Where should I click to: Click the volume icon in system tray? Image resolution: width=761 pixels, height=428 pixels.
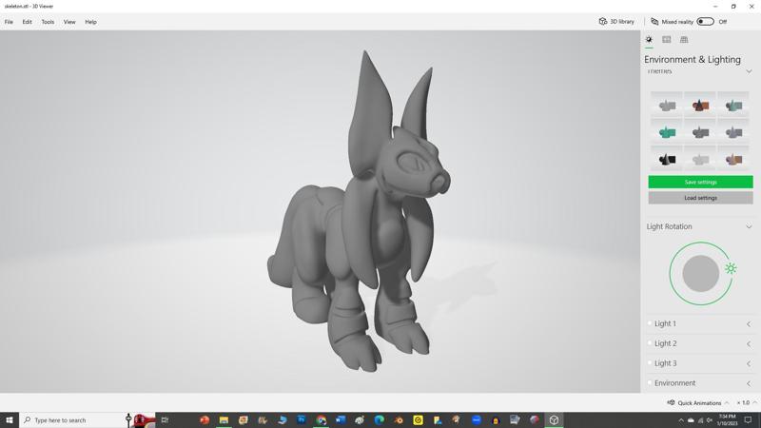(709, 420)
